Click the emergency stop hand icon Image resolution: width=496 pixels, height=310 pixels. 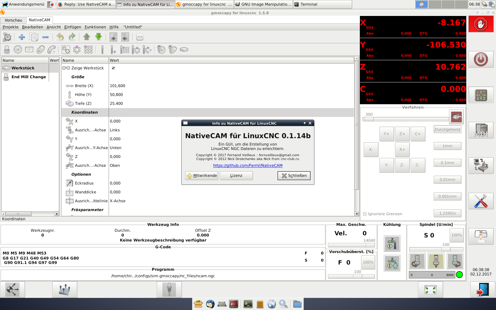(x=481, y=24)
